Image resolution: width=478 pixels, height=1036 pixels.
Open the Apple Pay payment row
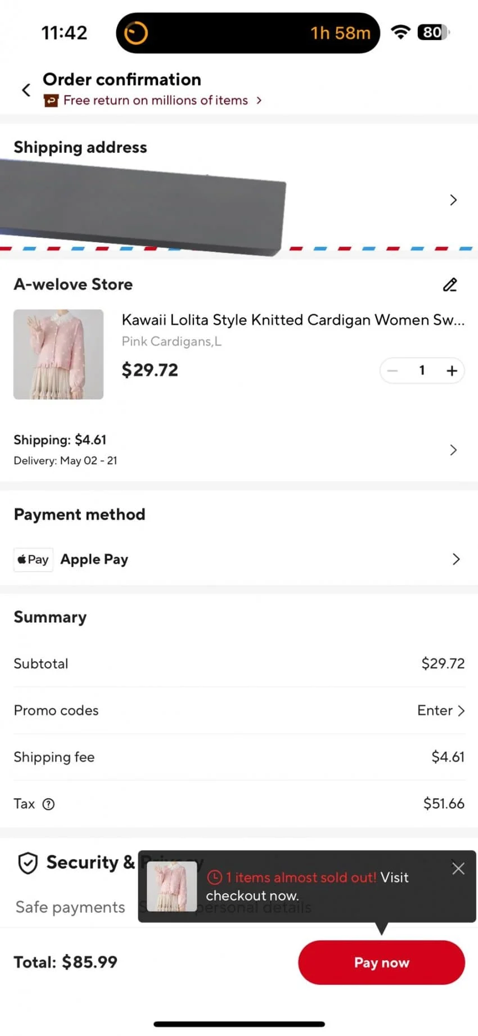(94, 559)
